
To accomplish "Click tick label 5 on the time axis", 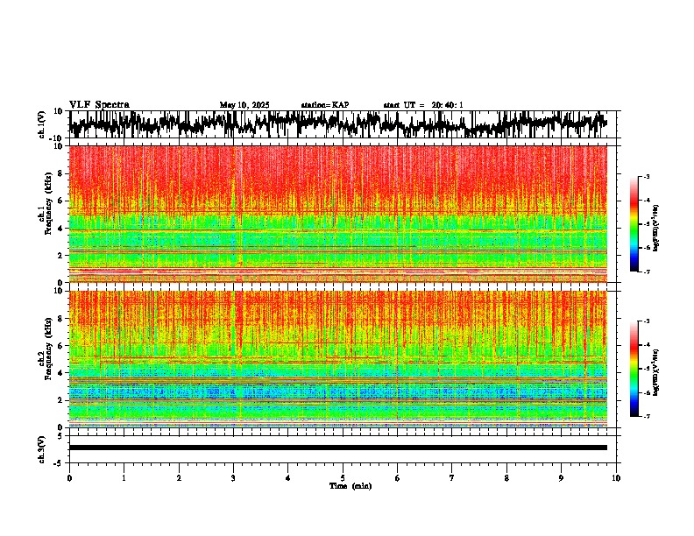I will pos(343,478).
